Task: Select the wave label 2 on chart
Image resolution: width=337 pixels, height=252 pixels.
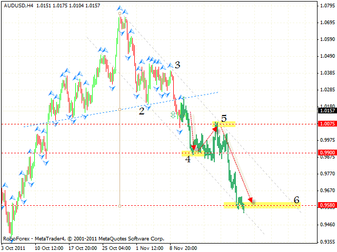Action: coord(142,111)
